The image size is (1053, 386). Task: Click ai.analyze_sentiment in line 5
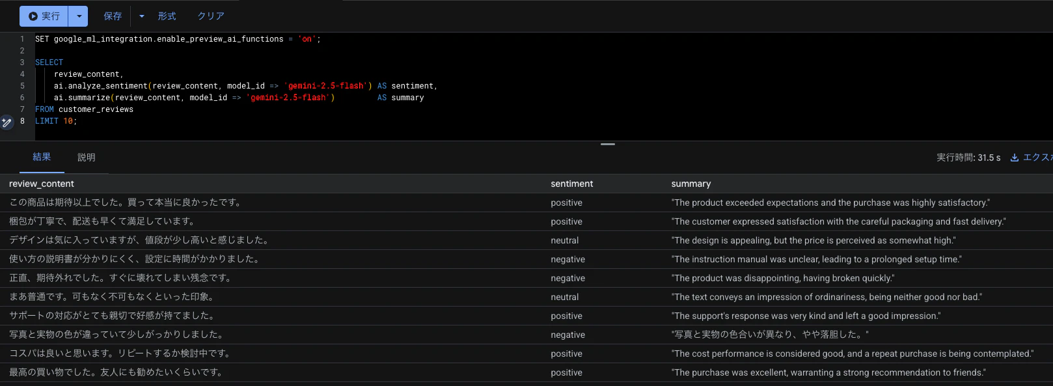[101, 86]
